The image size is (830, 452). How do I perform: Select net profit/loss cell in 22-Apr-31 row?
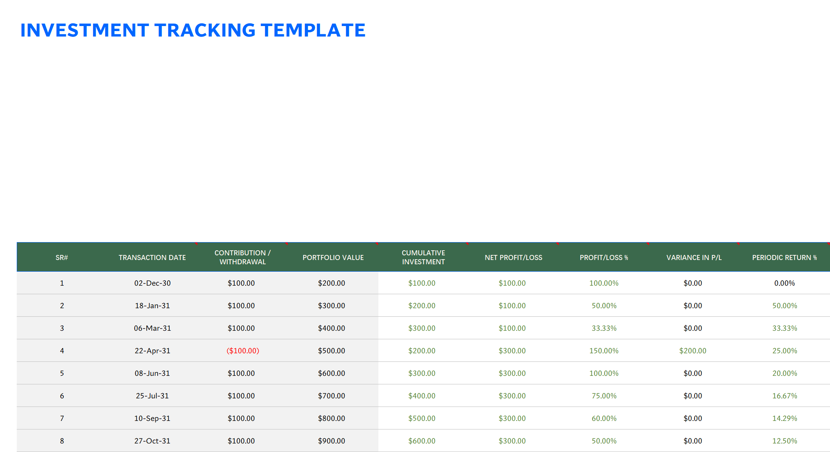[x=513, y=351]
